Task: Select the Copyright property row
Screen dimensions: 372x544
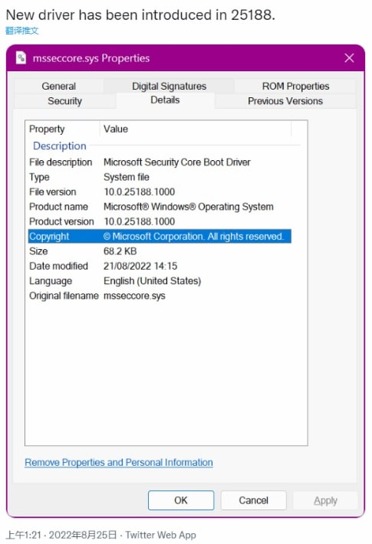Action: coord(160,236)
